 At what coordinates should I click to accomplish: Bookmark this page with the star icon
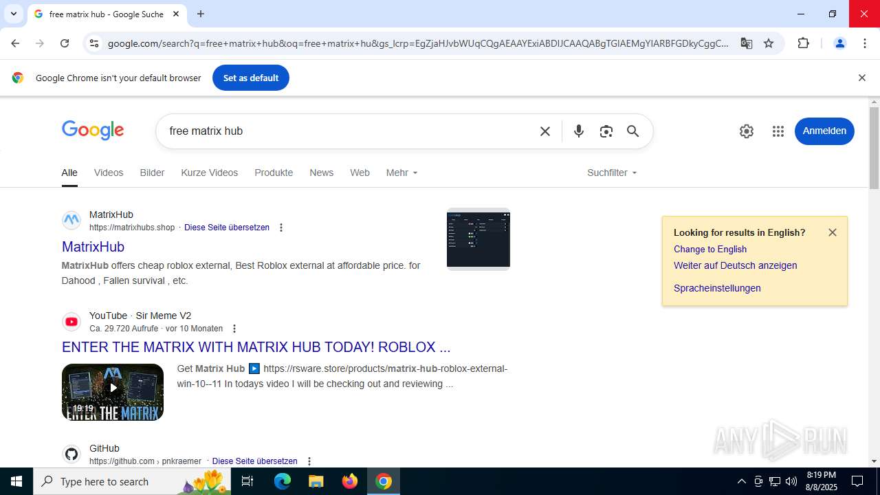[769, 43]
